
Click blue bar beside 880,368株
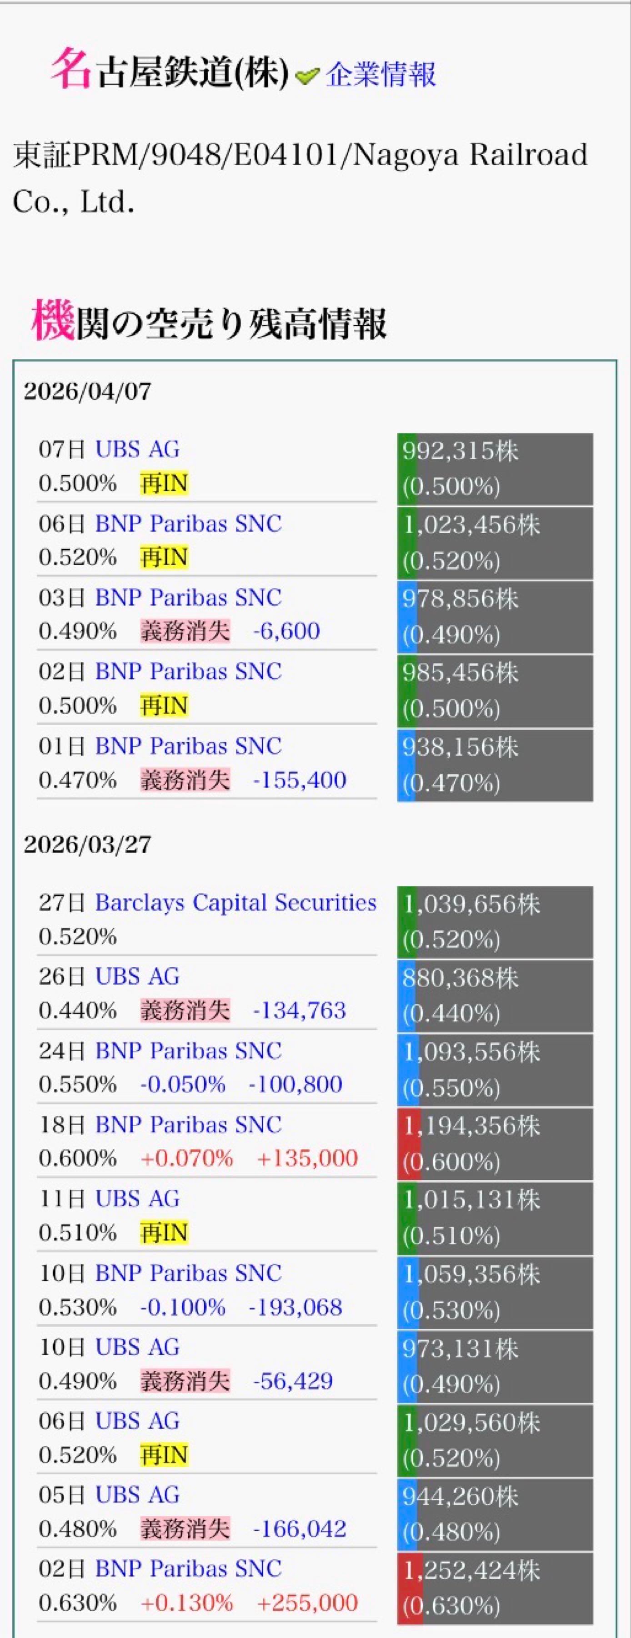tap(407, 996)
